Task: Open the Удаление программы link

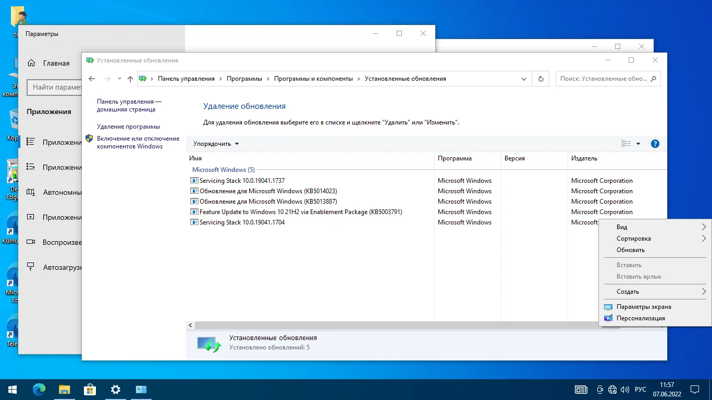Action: [128, 127]
